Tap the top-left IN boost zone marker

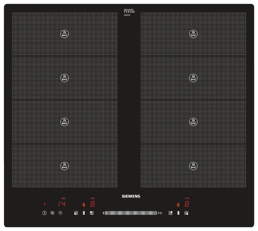[64, 34]
